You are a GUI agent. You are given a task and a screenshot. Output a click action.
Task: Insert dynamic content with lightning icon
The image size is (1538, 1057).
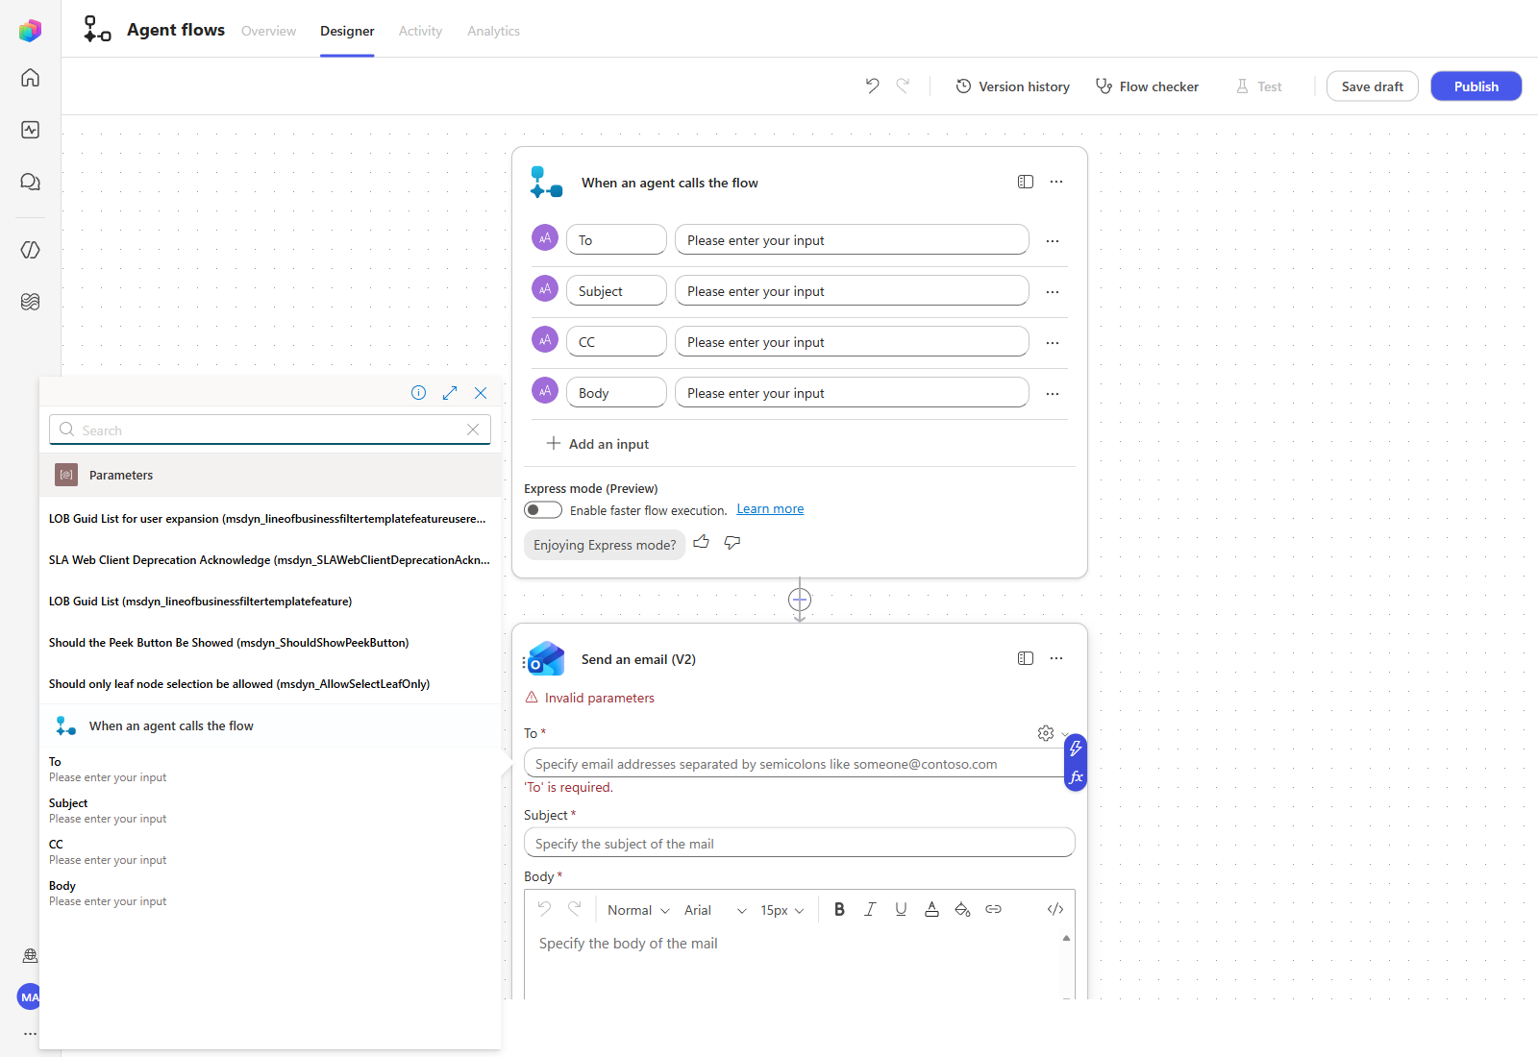point(1076,748)
